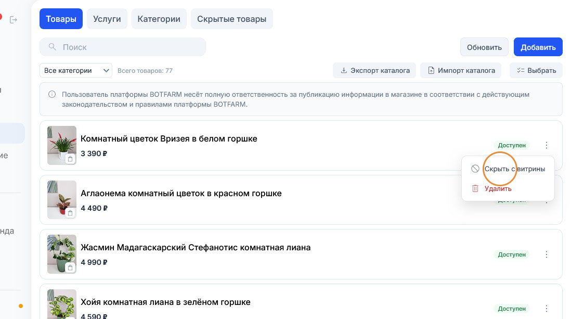Click the bag icon on Аглаонема thumbnail
The height and width of the screenshot is (319, 571).
(70, 213)
